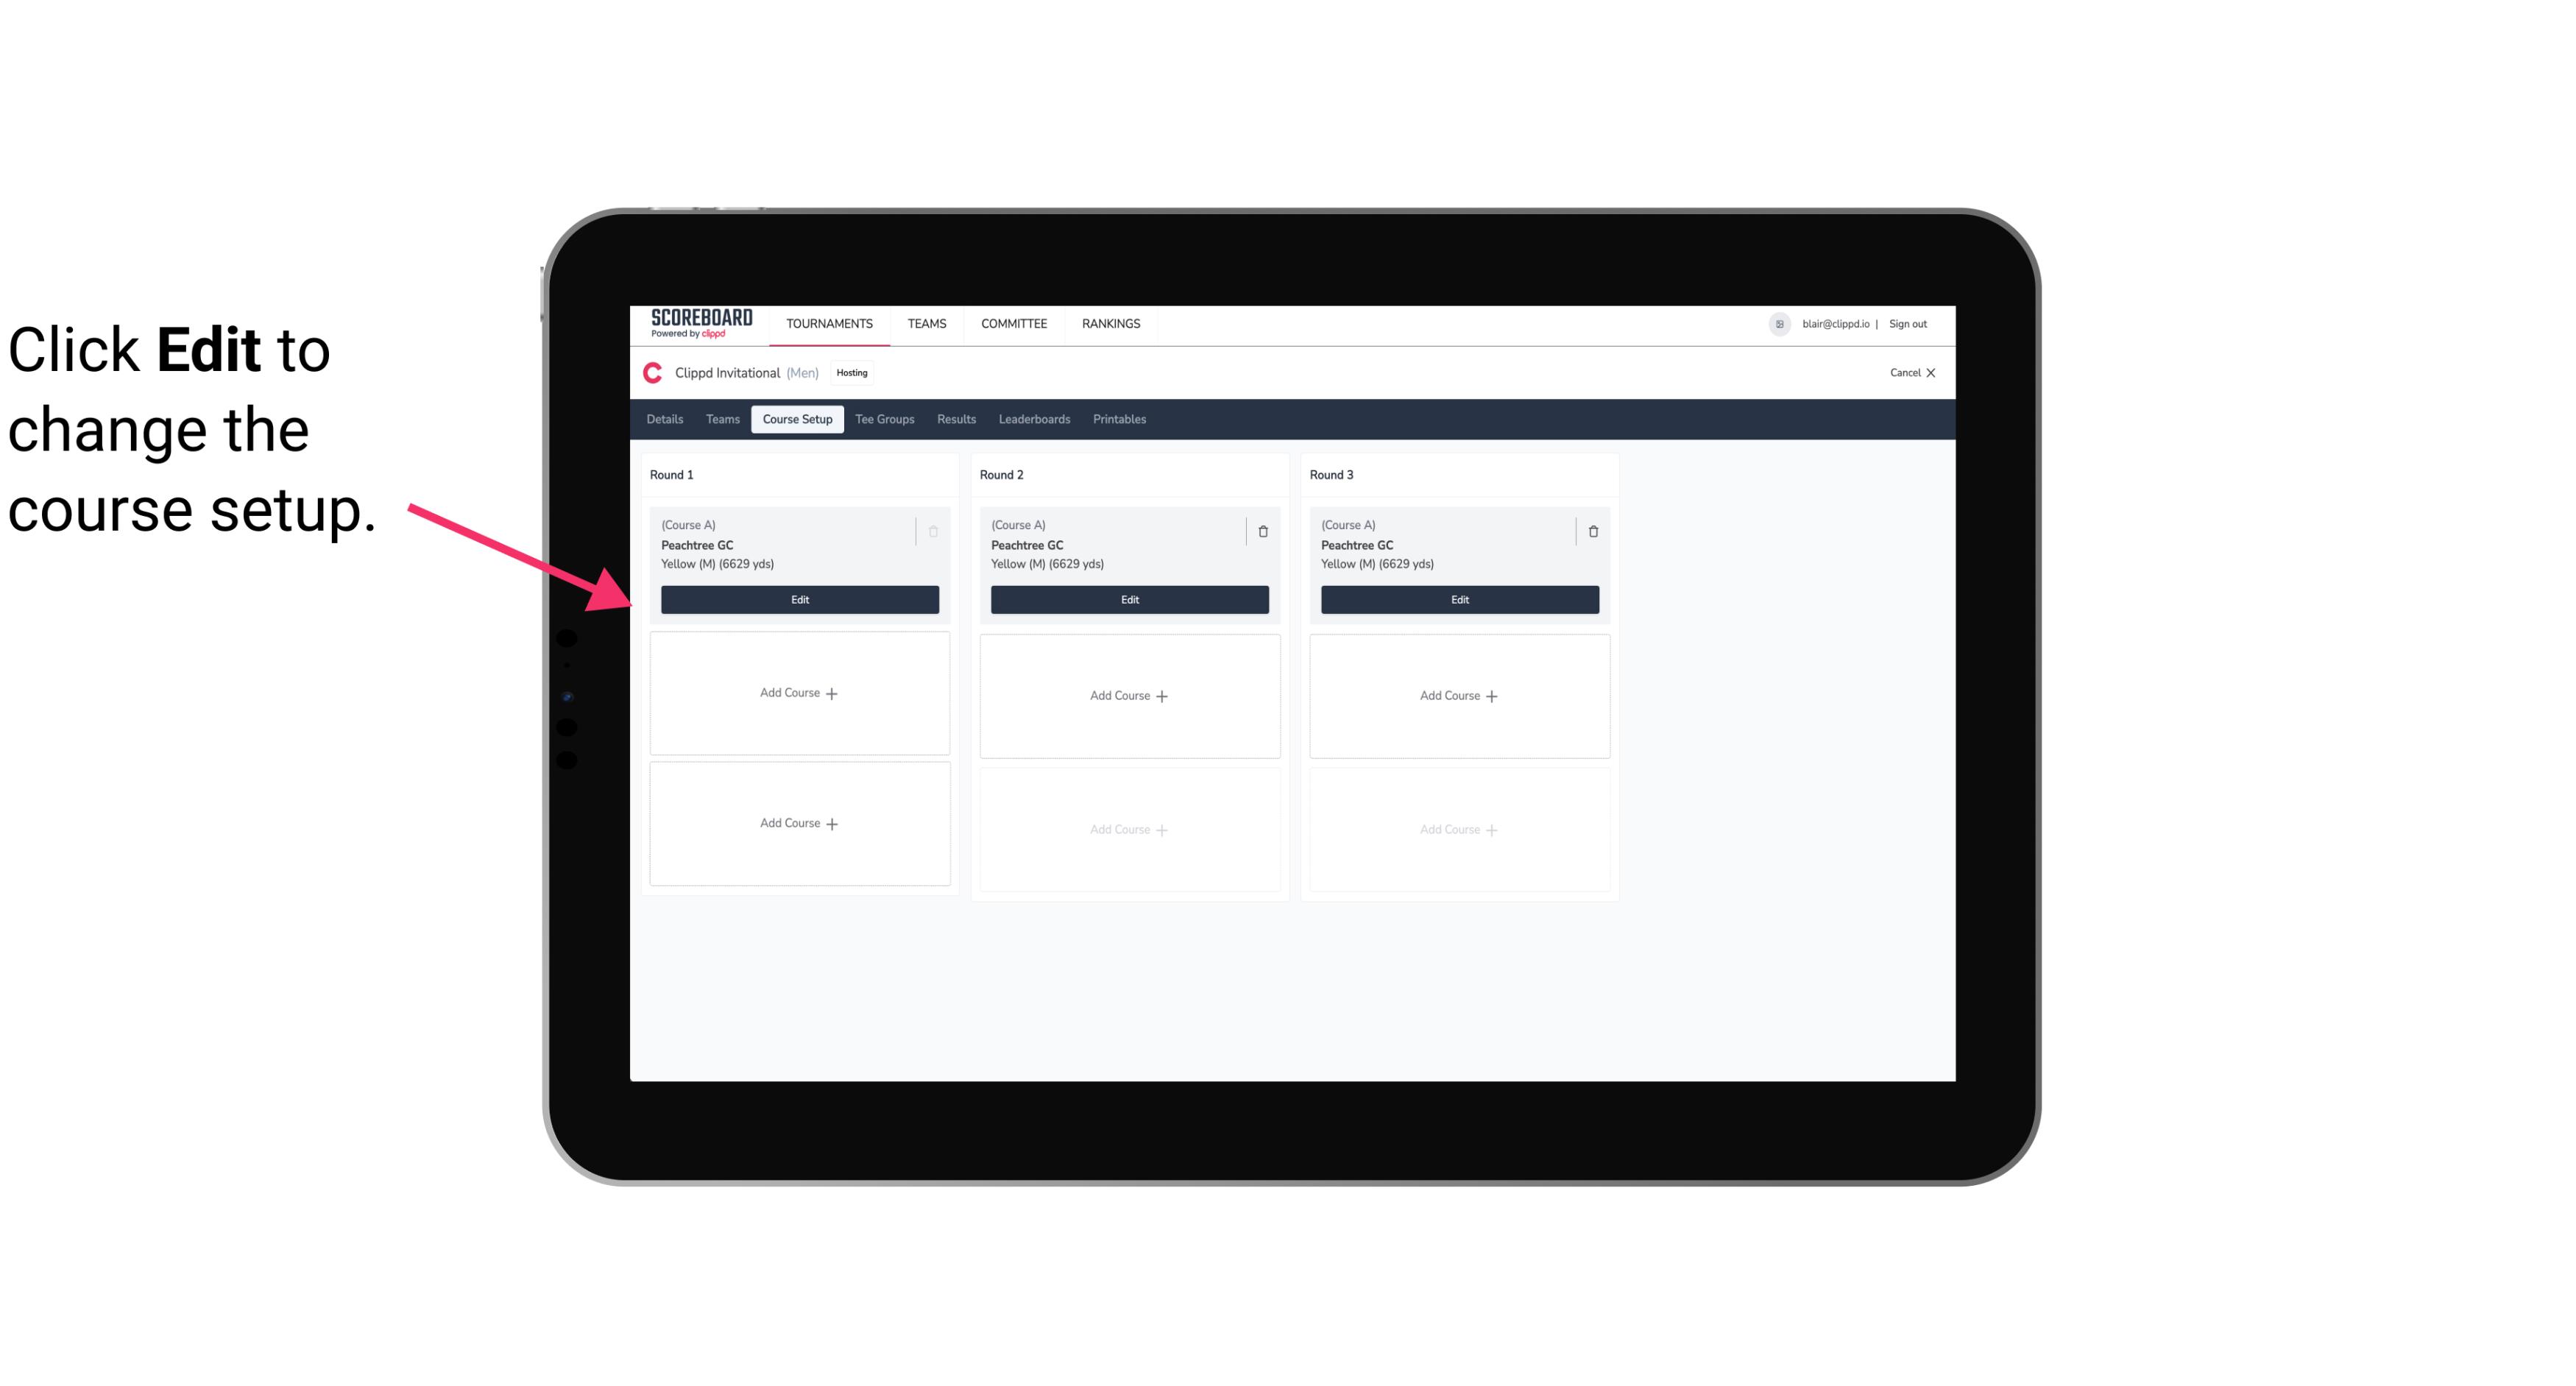
Task: Click delete icon for Round 3 course
Action: tap(1593, 531)
